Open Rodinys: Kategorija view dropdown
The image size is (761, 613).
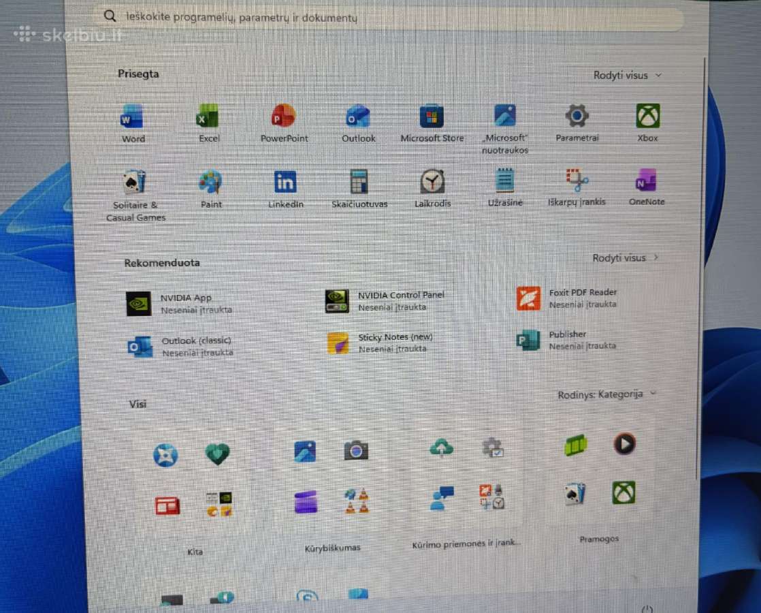pos(606,394)
